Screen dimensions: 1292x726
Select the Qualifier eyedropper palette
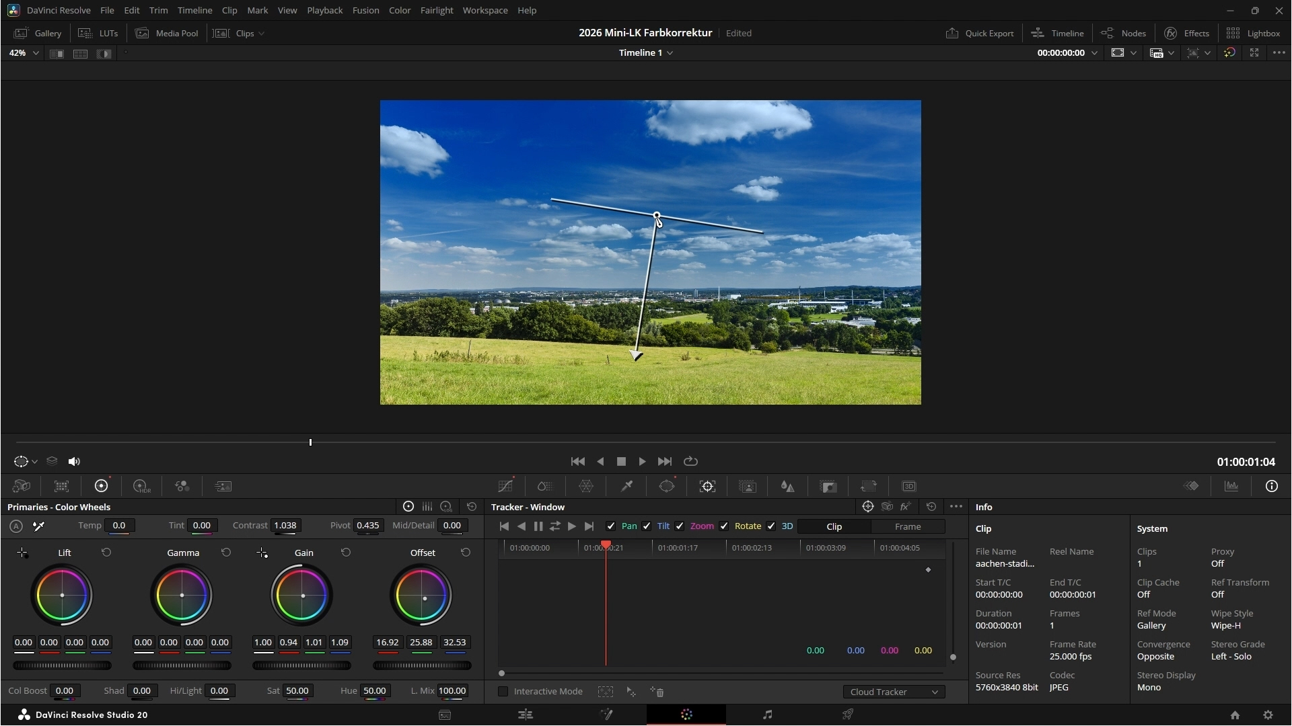pyautogui.click(x=626, y=486)
